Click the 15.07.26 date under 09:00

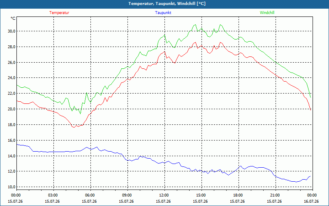pos(126,201)
